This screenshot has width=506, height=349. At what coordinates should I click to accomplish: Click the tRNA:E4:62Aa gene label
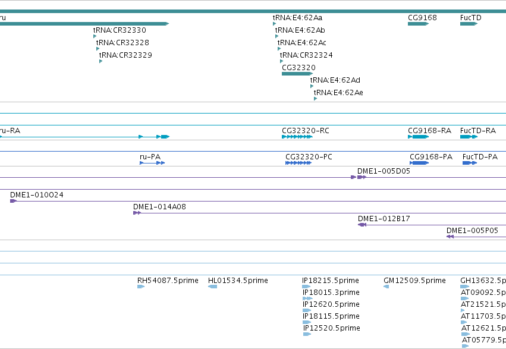[x=297, y=17]
